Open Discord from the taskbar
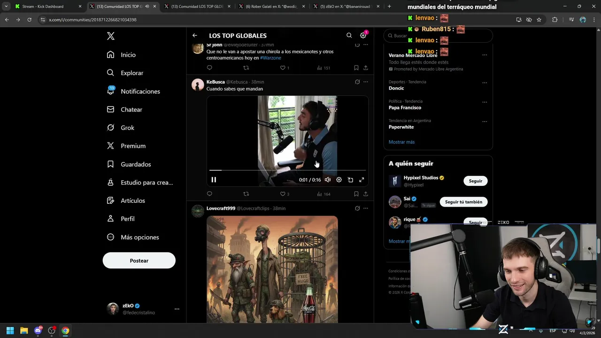601x338 pixels. pyautogui.click(x=38, y=330)
